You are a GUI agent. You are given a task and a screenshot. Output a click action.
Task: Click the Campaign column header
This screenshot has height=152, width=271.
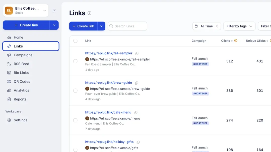[199, 41]
